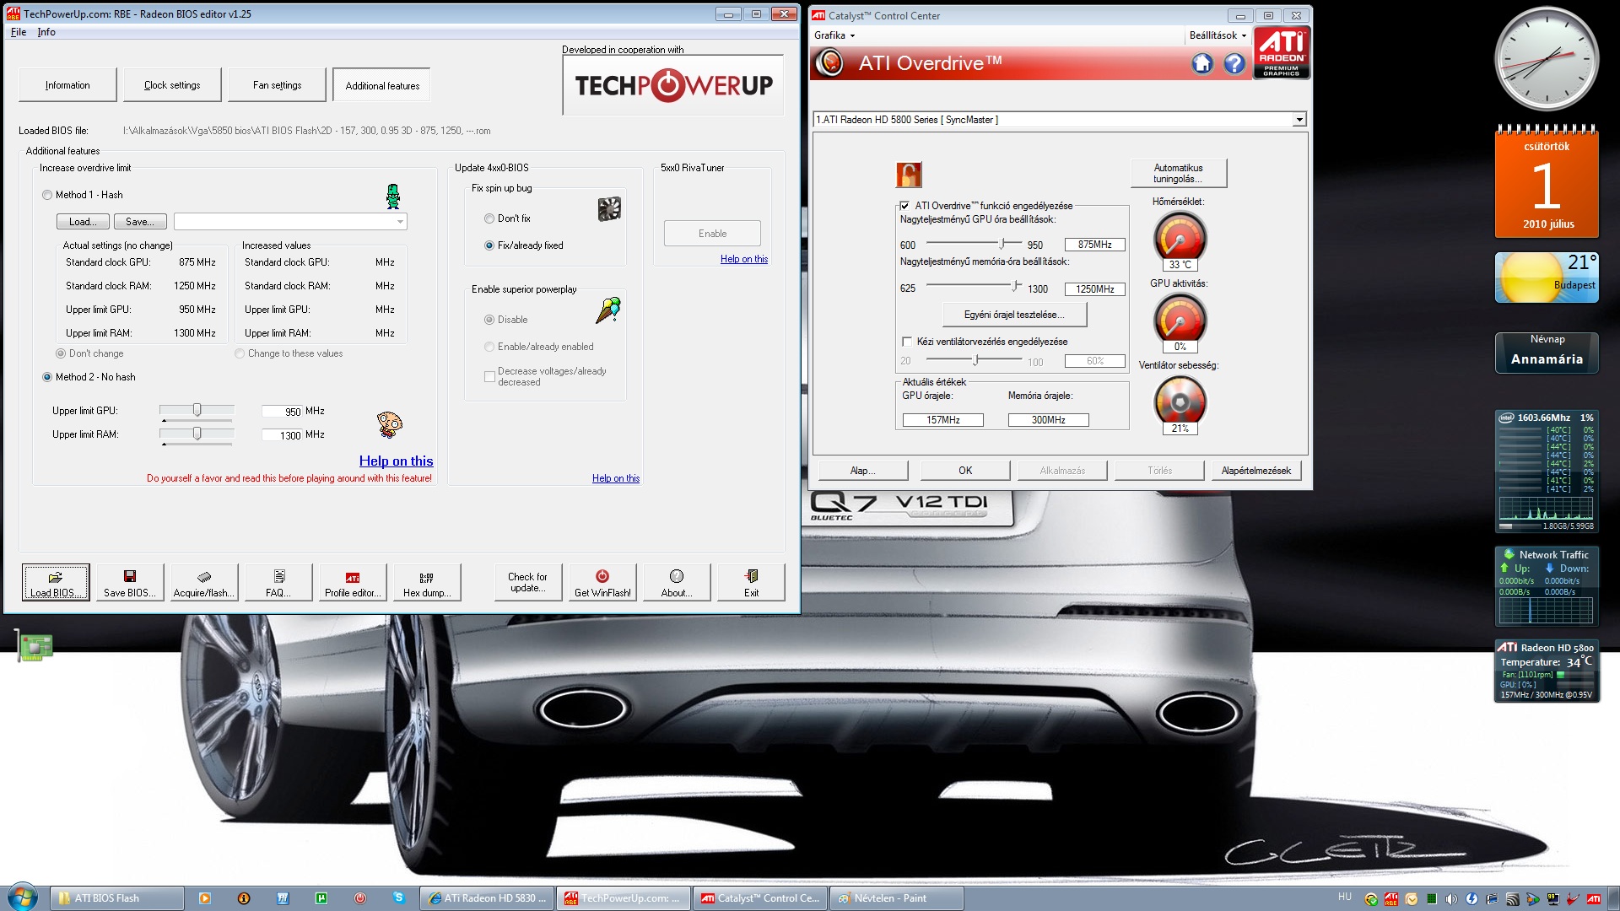Select Additional features tab
1620x911 pixels.
(382, 85)
